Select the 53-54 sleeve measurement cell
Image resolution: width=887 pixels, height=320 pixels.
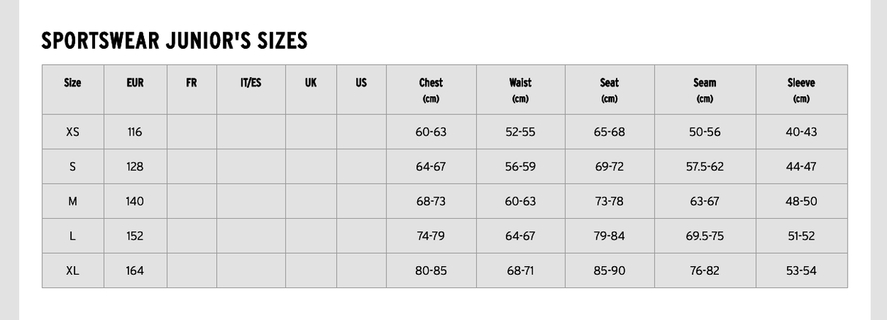(x=801, y=270)
